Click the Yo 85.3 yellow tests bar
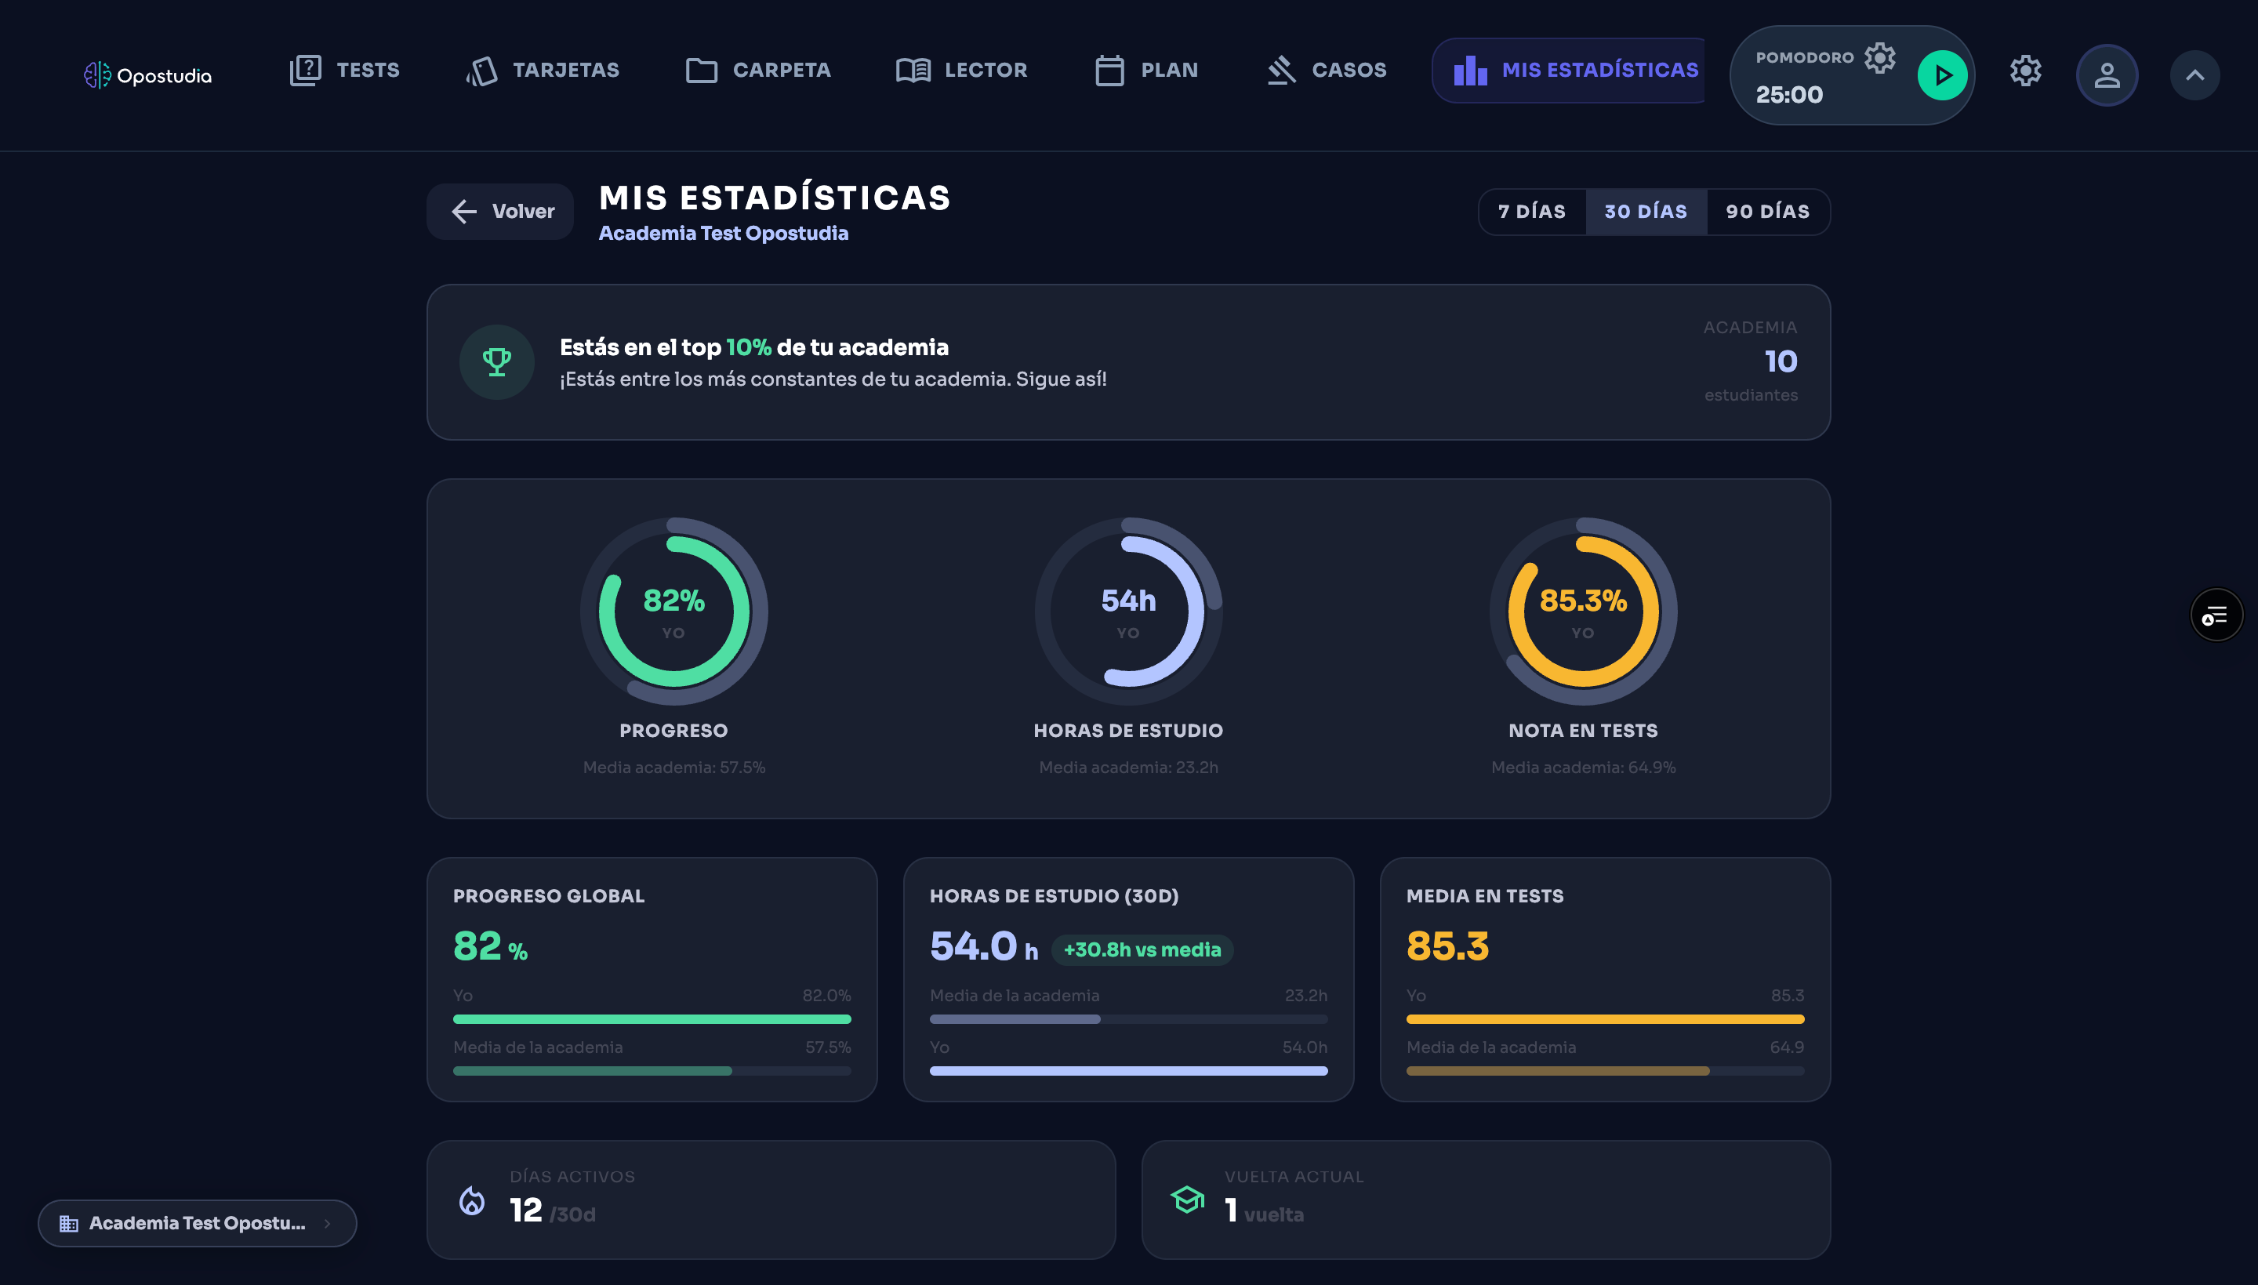 pos(1605,1019)
